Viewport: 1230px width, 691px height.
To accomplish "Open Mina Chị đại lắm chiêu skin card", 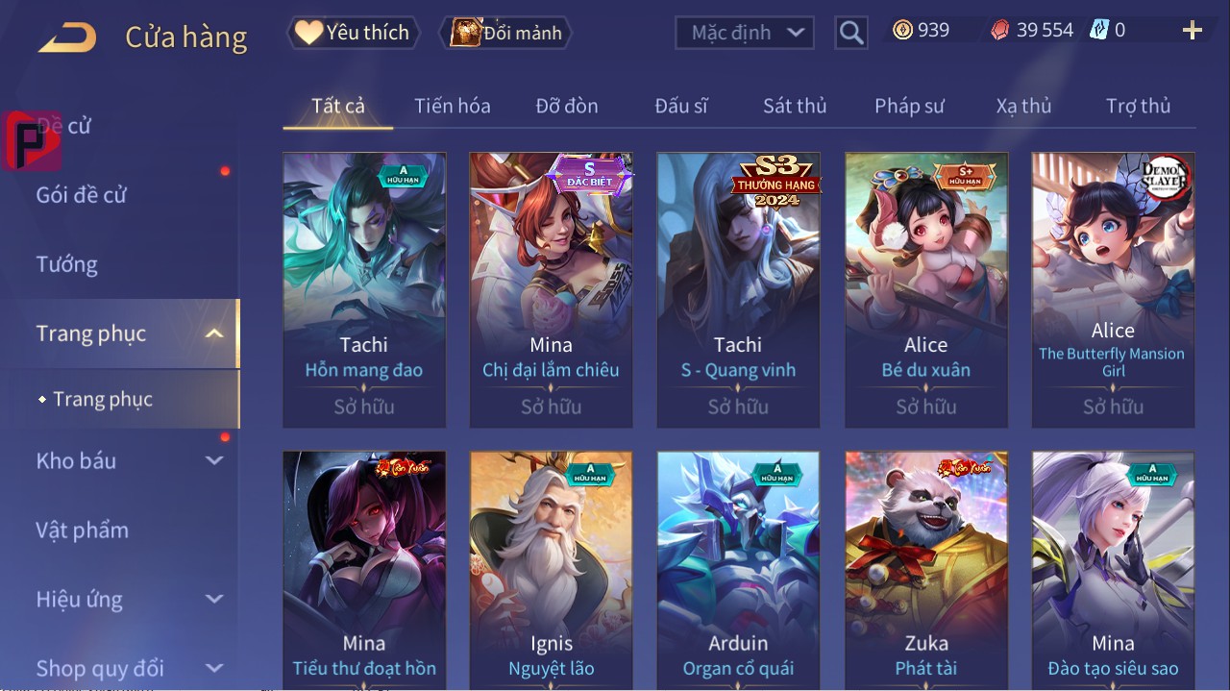I will pyautogui.click(x=551, y=289).
